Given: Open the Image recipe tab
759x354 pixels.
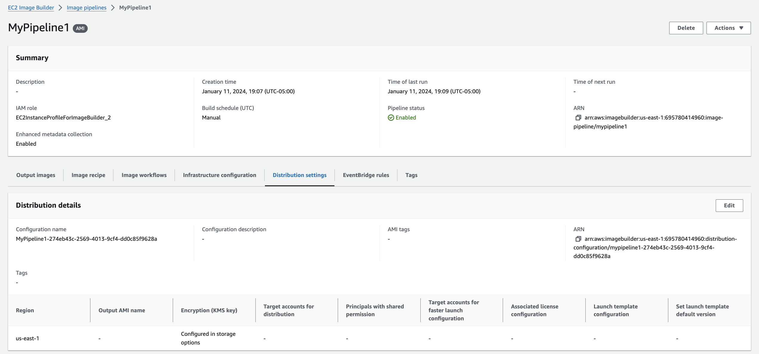Looking at the screenshot, I should click(x=88, y=175).
